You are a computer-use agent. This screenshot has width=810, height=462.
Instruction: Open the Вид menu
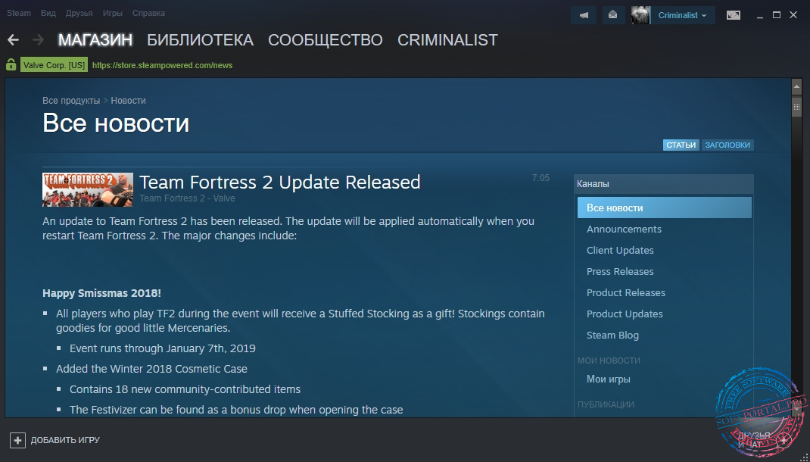[48, 14]
